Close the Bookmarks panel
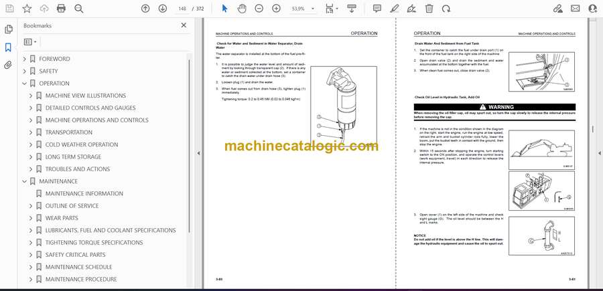The width and height of the screenshot is (603, 291). (184, 25)
